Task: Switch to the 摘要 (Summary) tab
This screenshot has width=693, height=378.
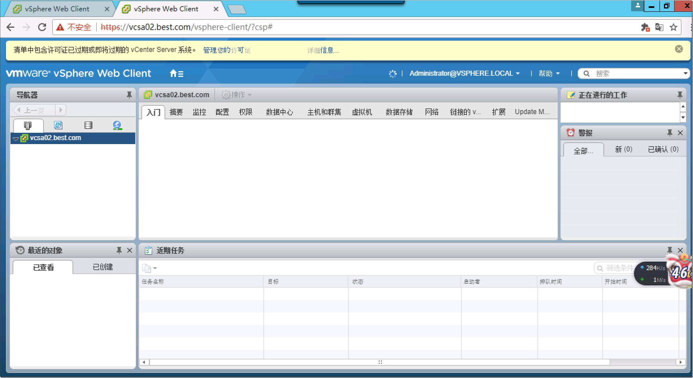Action: pyautogui.click(x=176, y=112)
